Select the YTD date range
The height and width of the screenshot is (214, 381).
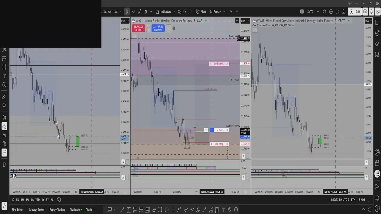pos(38,200)
